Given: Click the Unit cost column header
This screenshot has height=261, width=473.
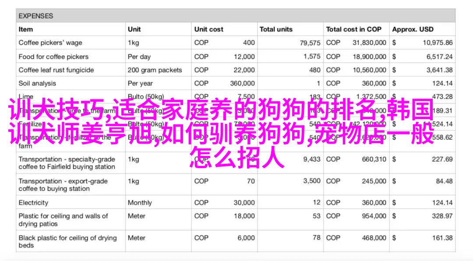Looking at the screenshot, I should point(209,29).
